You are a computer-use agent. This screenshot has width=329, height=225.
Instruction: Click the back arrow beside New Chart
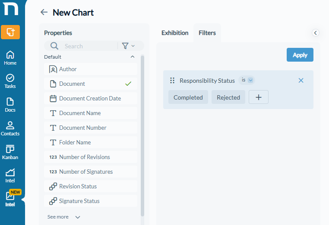[x=44, y=12]
